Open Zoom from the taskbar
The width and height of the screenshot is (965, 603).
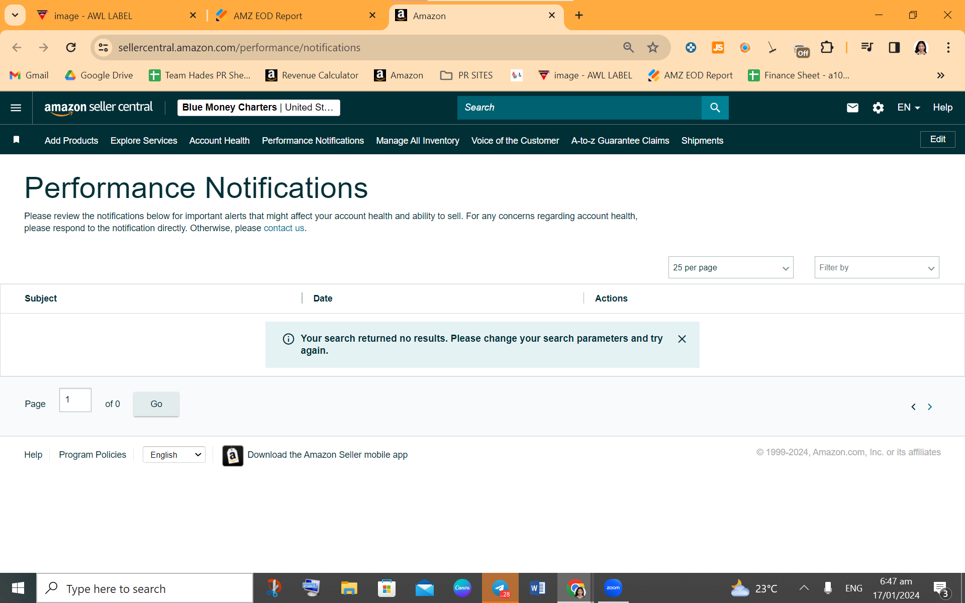(x=613, y=588)
